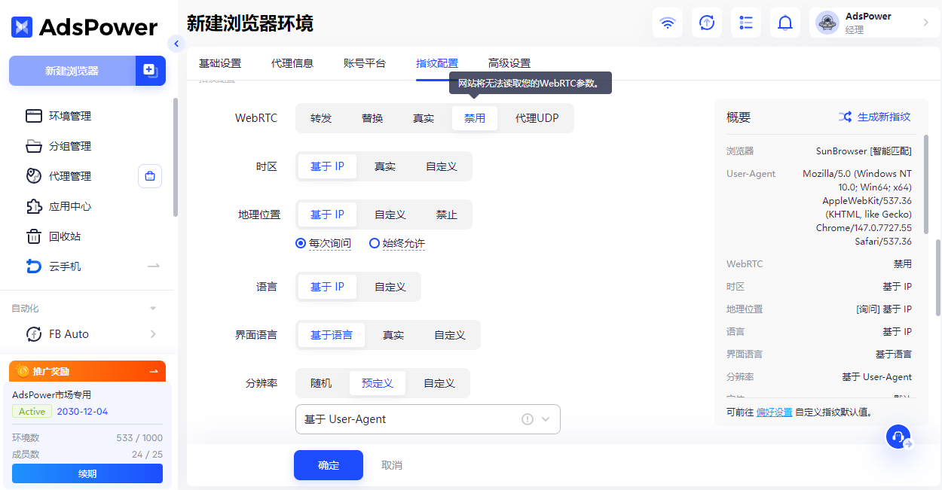
Task: Switch to 账号平台 tab
Action: [365, 63]
